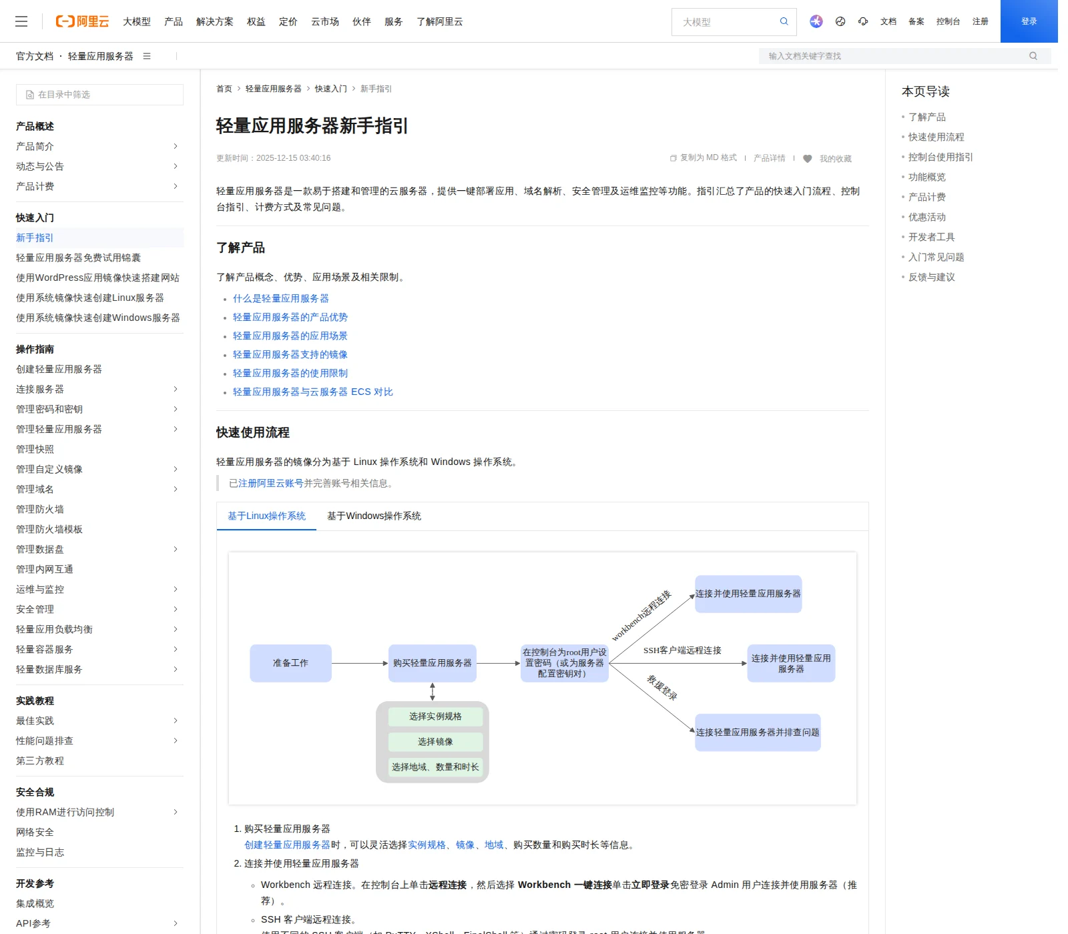The image size is (1068, 934).
Task: Toggle the doc list icon beside 轻量应用服务器
Action: click(x=147, y=56)
